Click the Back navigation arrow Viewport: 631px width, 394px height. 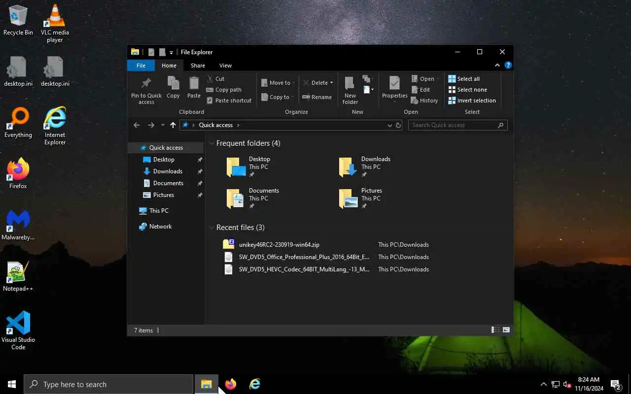point(137,125)
